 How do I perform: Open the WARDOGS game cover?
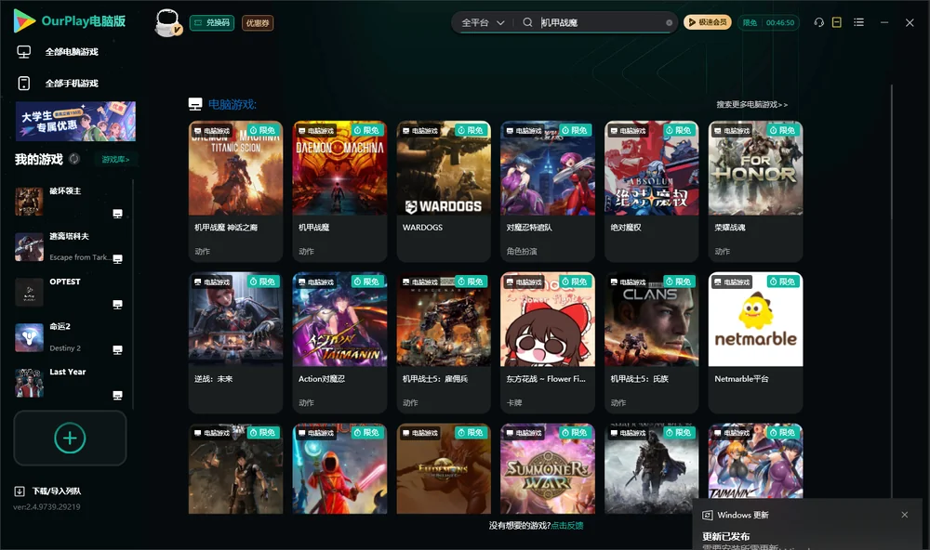tap(444, 168)
